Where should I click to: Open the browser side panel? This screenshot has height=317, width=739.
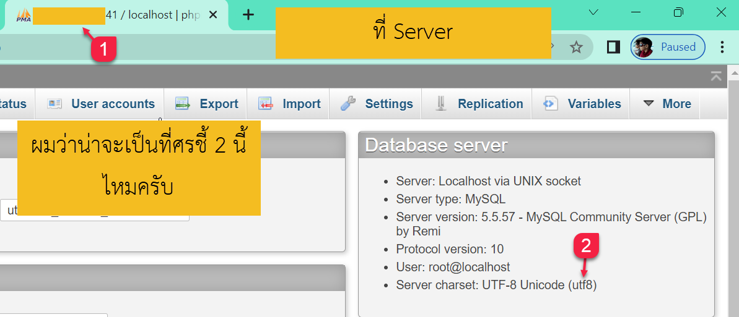pos(613,47)
